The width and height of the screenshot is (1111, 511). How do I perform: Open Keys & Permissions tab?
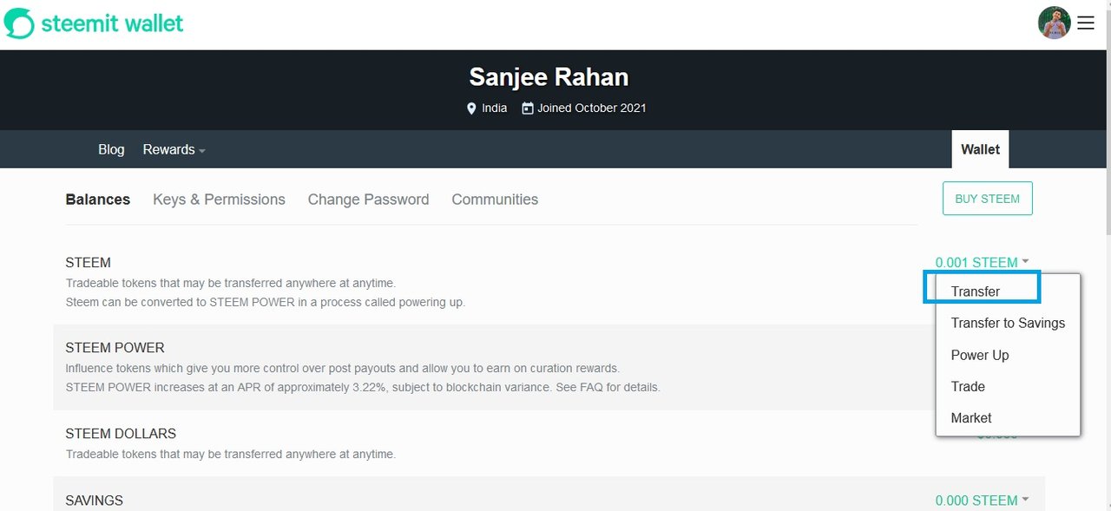click(219, 200)
